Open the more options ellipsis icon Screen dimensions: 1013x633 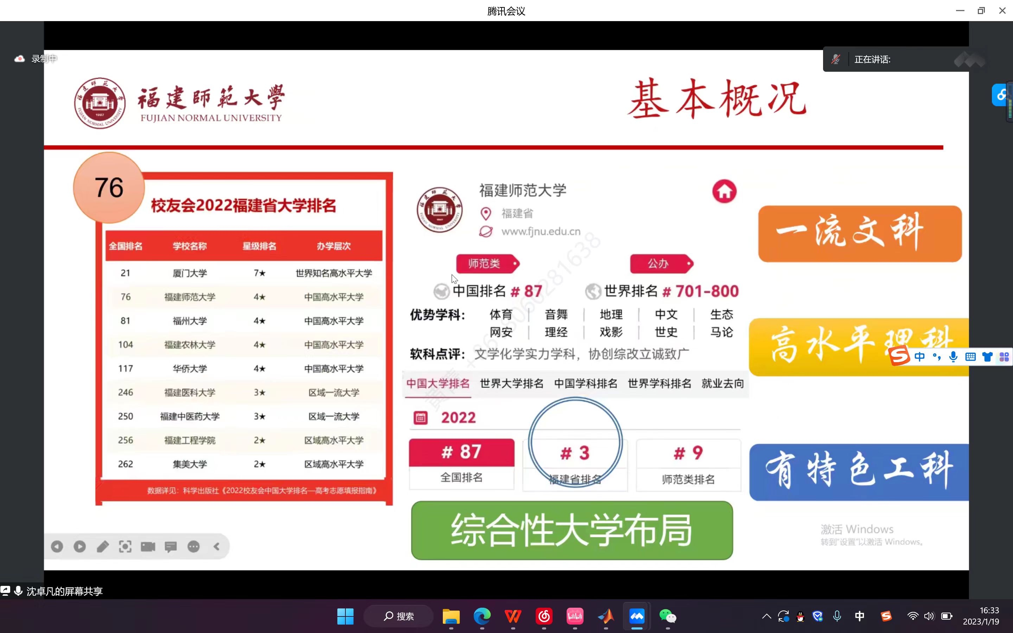(x=193, y=546)
